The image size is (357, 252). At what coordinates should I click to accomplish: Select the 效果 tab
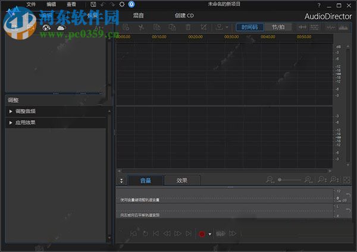coord(181,181)
